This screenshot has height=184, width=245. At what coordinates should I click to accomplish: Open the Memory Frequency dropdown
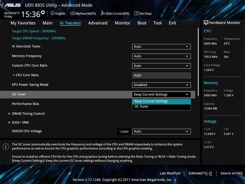point(161,56)
